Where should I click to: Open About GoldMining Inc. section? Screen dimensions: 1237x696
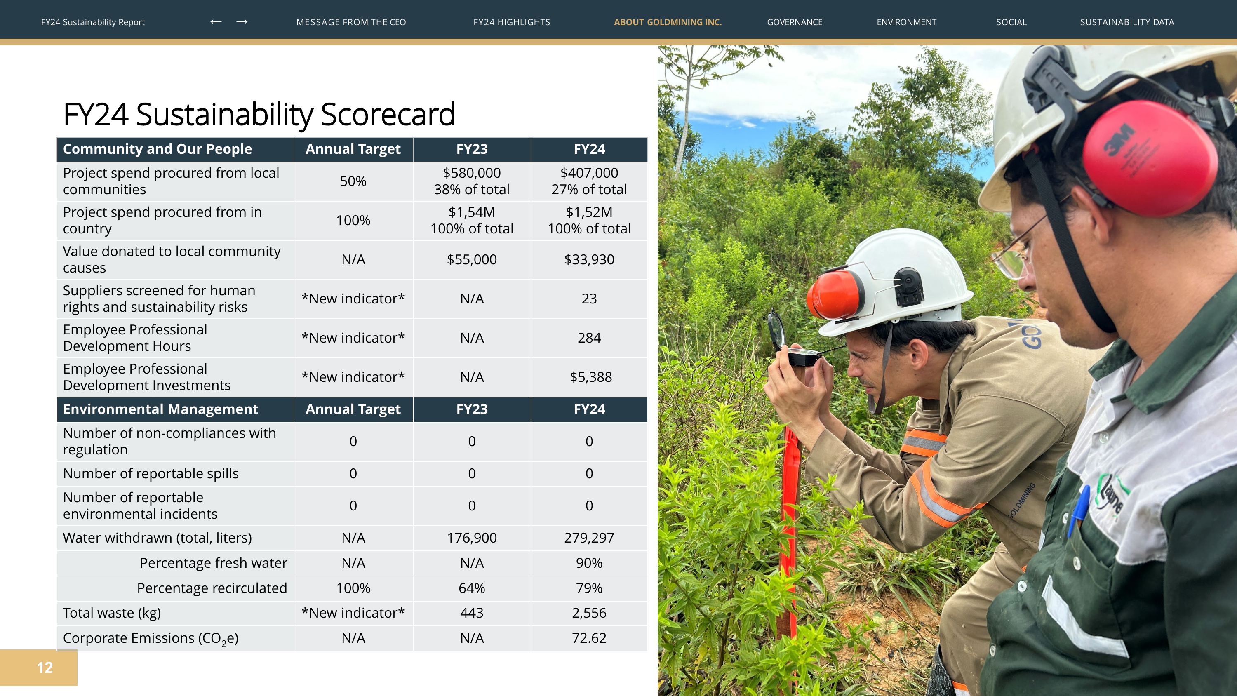point(668,22)
